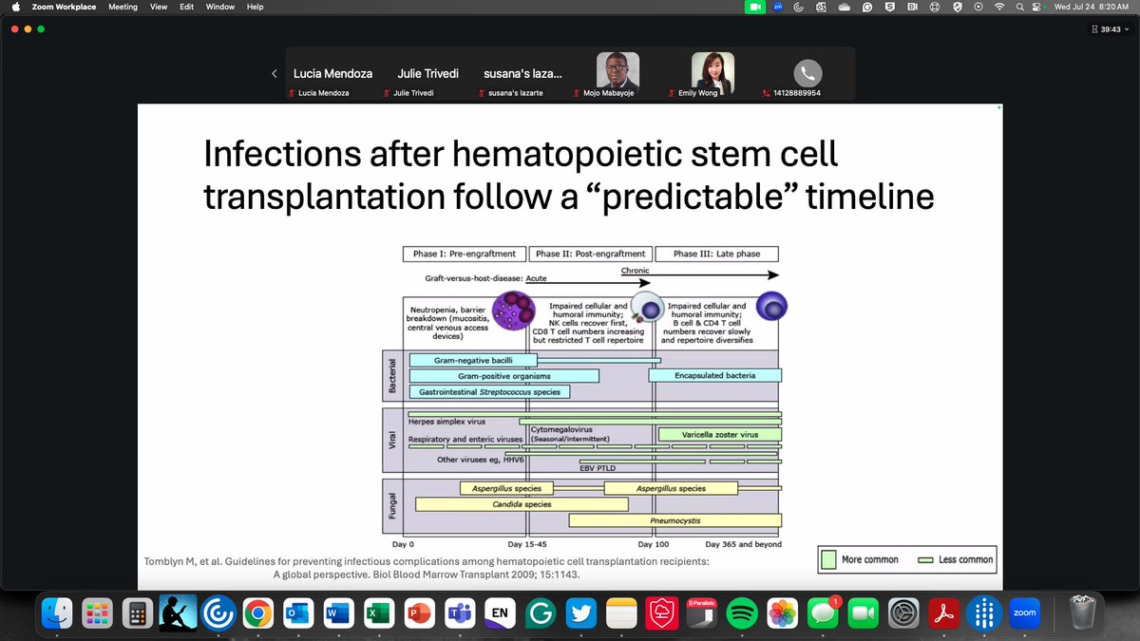This screenshot has width=1140, height=641.
Task: Open the Apple menu
Action: point(16,7)
